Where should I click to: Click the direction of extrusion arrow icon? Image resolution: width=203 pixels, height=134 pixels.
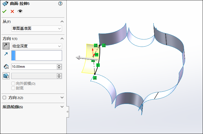click(6, 54)
